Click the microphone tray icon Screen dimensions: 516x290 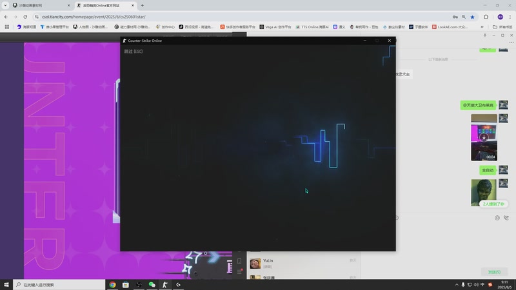463,285
